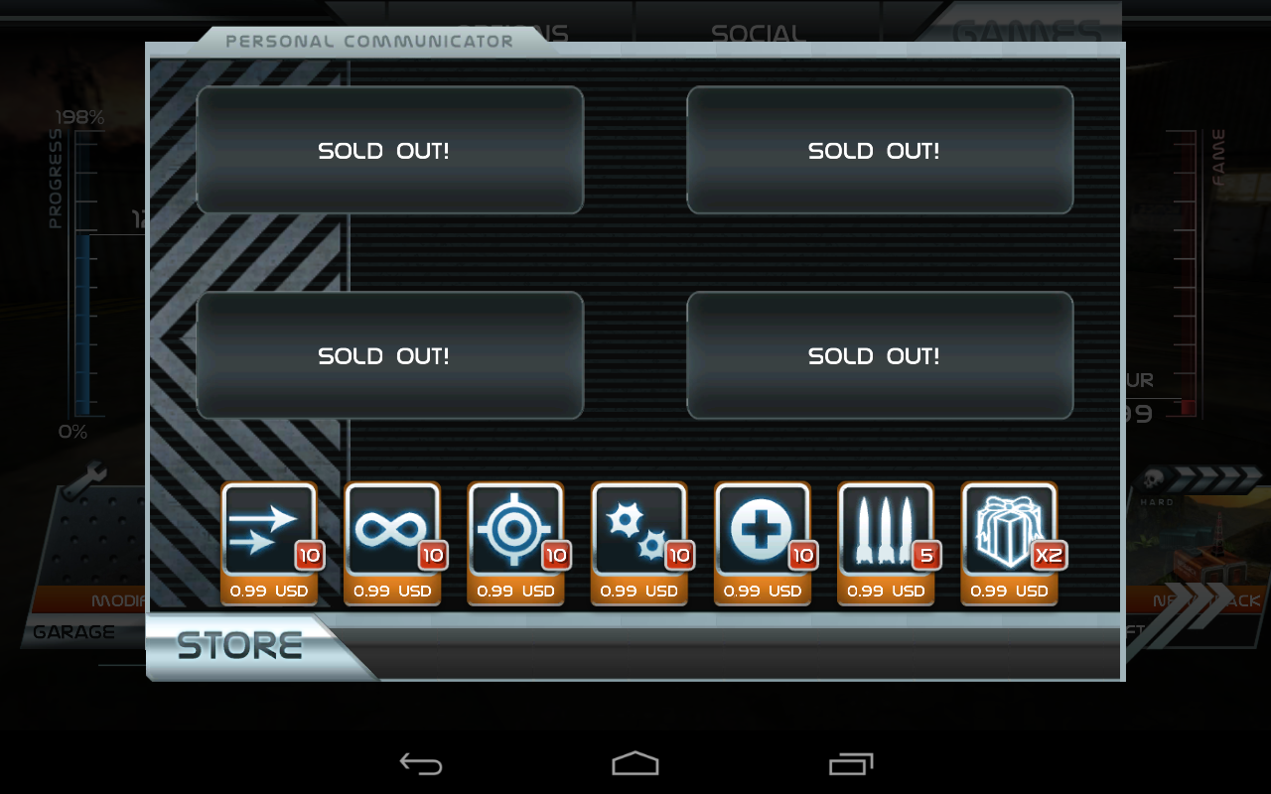Purchase the infinity symbol power-up
1271x794 pixels.
[392, 543]
